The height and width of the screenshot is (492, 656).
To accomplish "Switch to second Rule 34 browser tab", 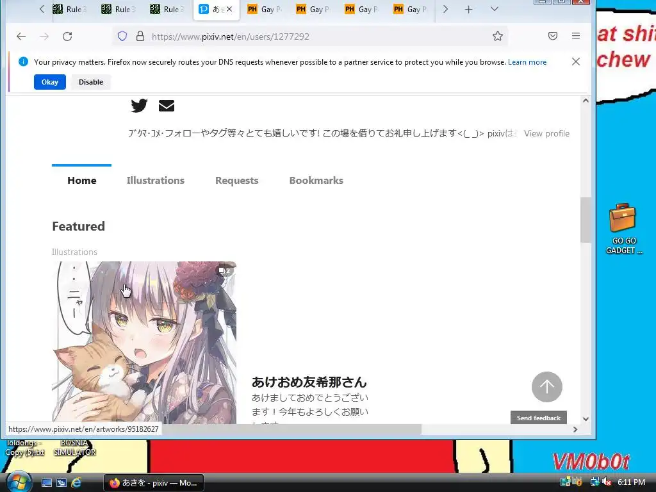I will (x=119, y=9).
